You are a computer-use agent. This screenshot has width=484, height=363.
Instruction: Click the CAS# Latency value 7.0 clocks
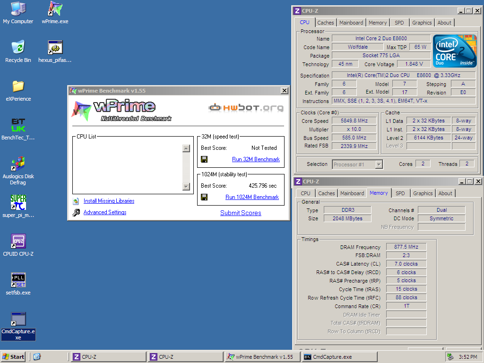point(406,264)
